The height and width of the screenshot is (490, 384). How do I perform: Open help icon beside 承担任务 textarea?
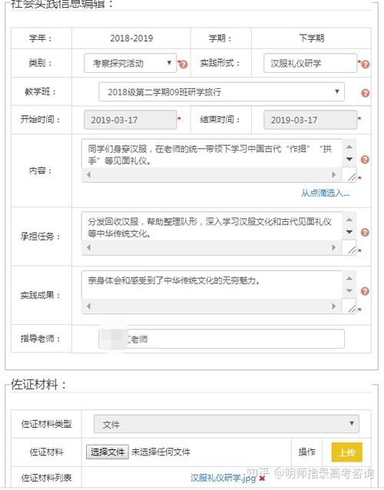[365, 232]
